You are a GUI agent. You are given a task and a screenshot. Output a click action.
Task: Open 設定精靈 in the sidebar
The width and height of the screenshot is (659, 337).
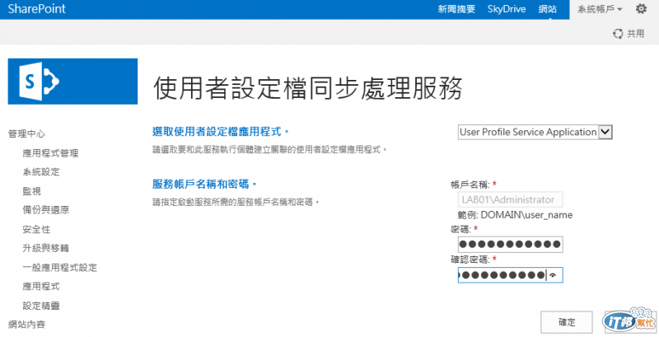[x=41, y=306]
